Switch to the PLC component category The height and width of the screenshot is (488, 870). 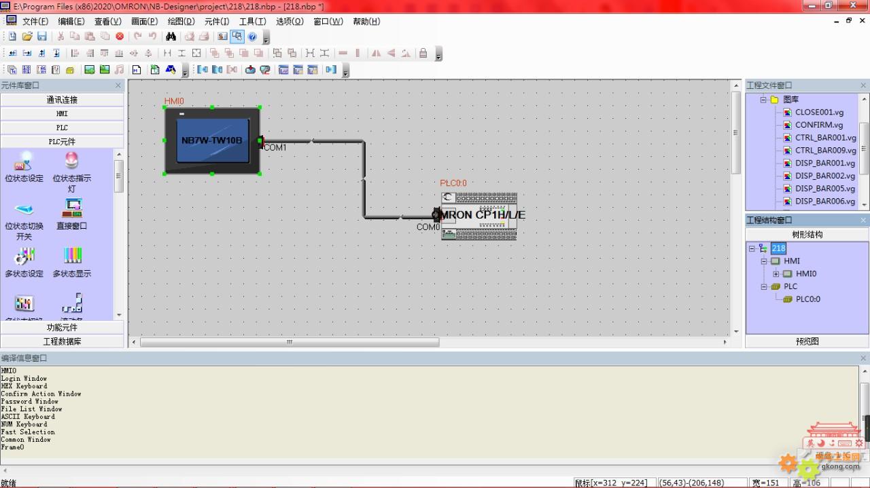62,128
